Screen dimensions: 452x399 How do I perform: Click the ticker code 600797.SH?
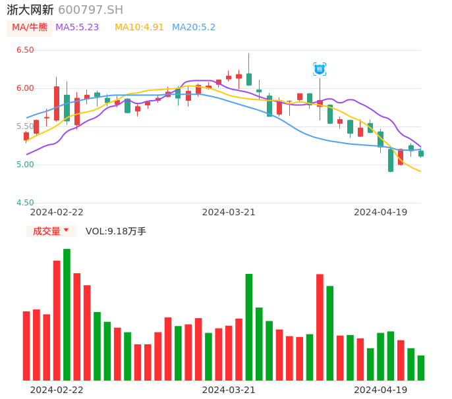tap(90, 10)
